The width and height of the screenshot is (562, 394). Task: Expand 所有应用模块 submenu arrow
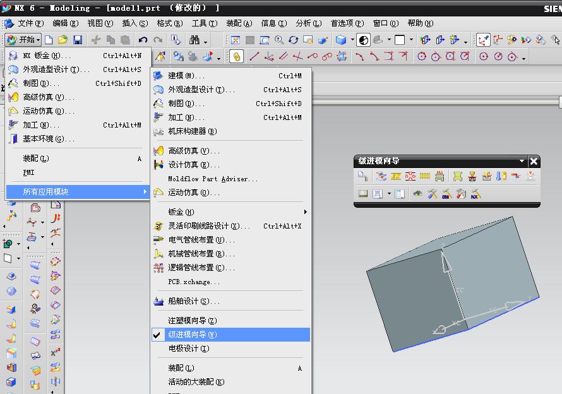145,192
